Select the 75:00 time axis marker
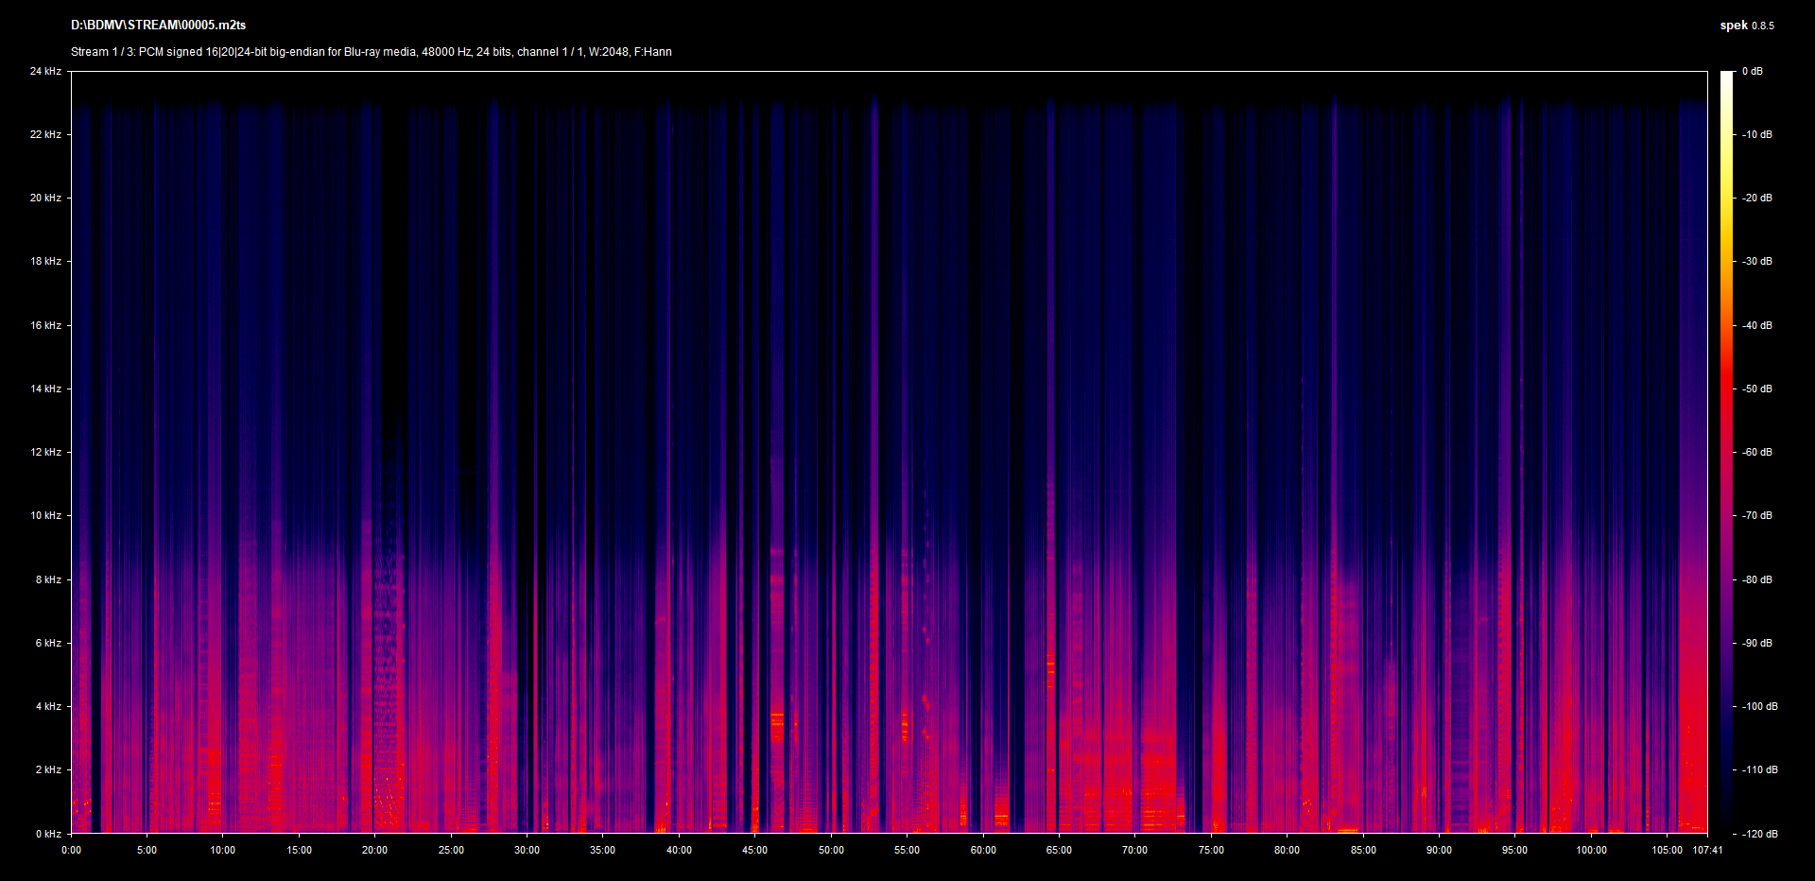The image size is (1815, 881). [x=1211, y=851]
